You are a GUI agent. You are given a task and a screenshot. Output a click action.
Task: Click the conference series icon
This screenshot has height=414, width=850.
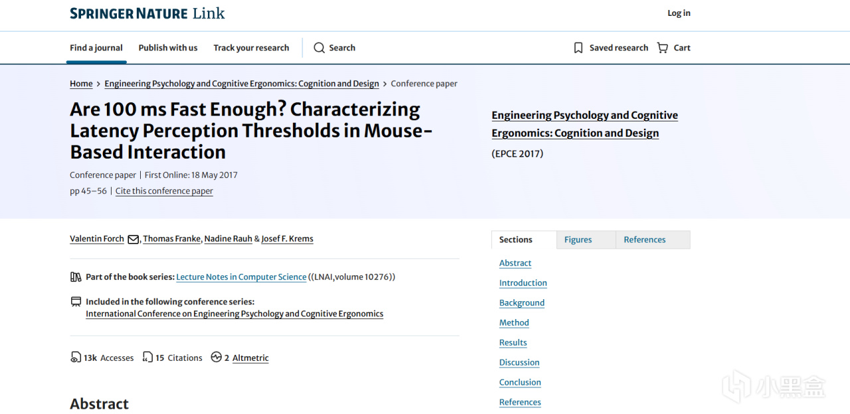pyautogui.click(x=76, y=302)
